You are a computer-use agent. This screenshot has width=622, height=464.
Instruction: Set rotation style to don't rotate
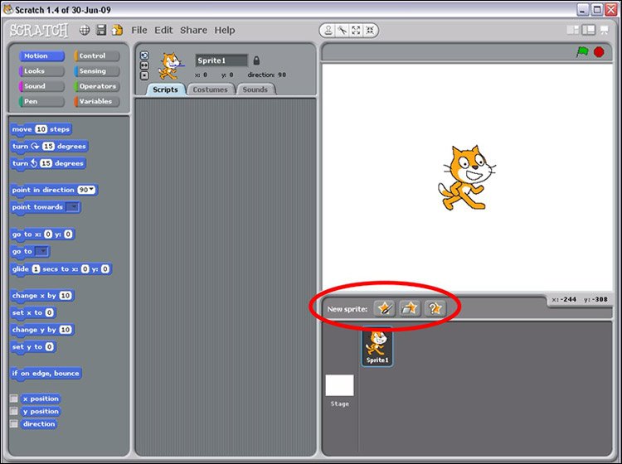144,75
